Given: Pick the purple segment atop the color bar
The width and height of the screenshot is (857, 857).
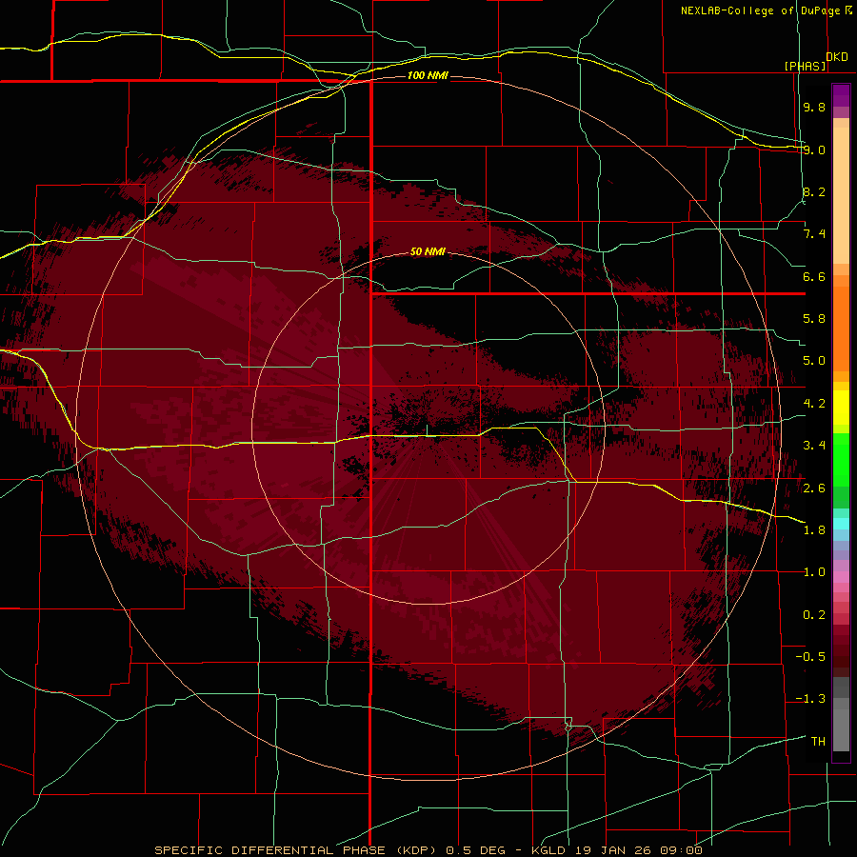Looking at the screenshot, I should click(841, 95).
